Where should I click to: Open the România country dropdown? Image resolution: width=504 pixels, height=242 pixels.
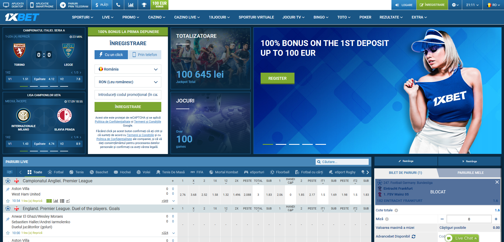pyautogui.click(x=128, y=69)
